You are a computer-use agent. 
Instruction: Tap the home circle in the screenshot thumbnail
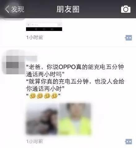[44, 29]
